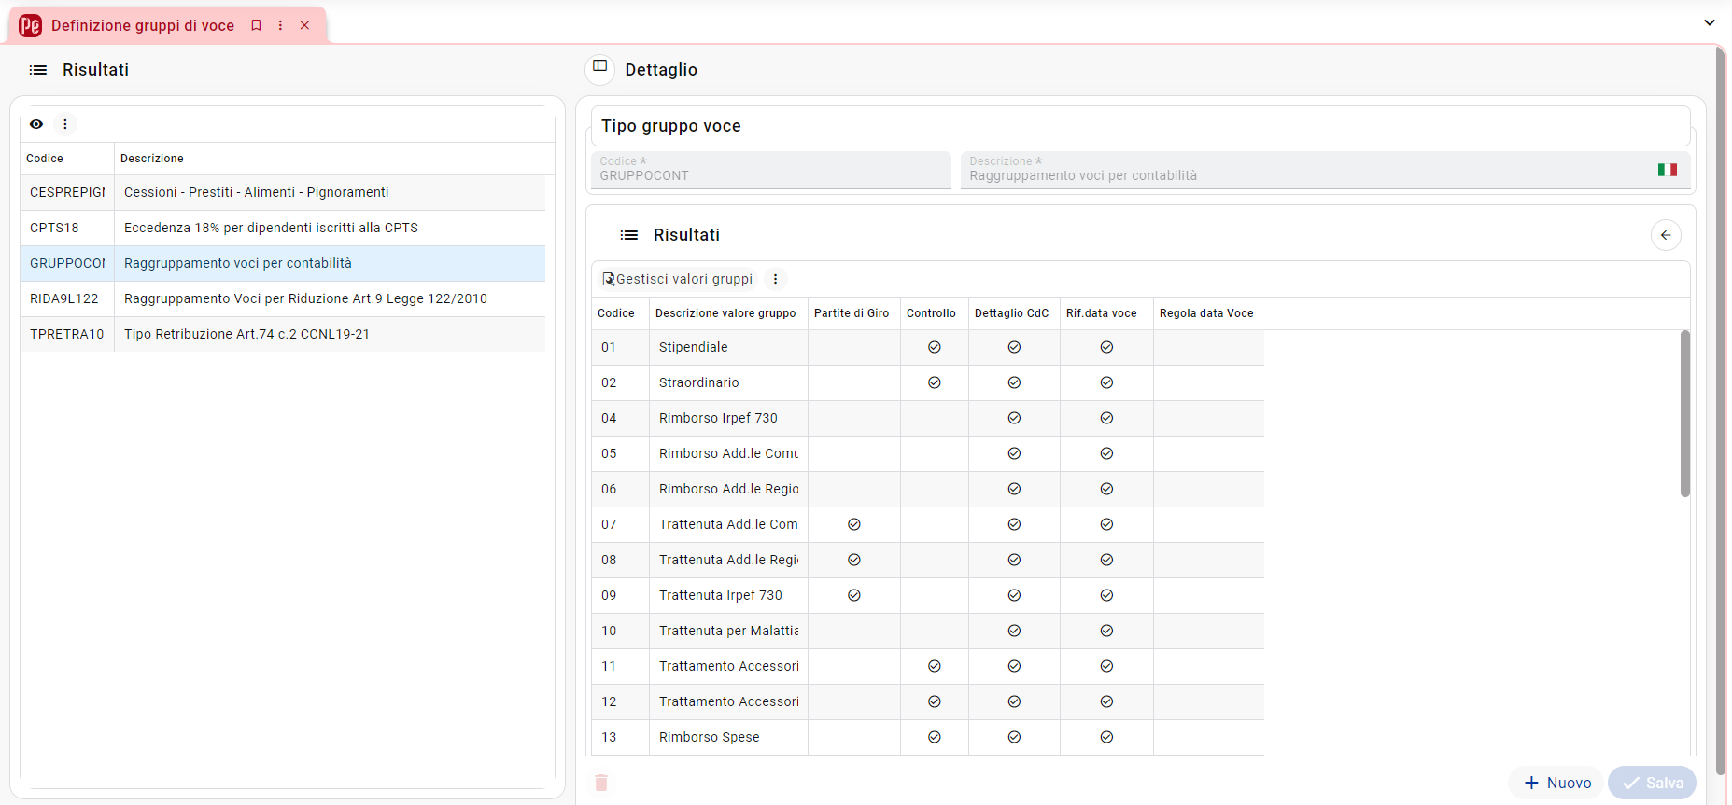Select the RIDA9L122 row

click(x=283, y=298)
